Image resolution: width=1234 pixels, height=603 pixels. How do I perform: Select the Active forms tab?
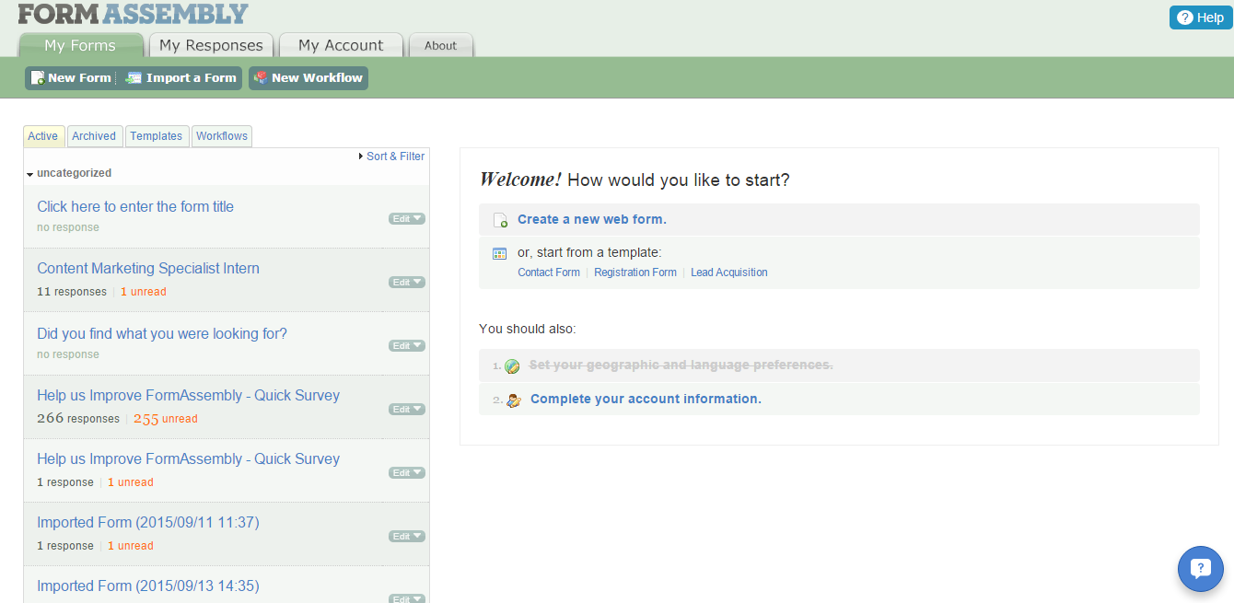(x=43, y=136)
